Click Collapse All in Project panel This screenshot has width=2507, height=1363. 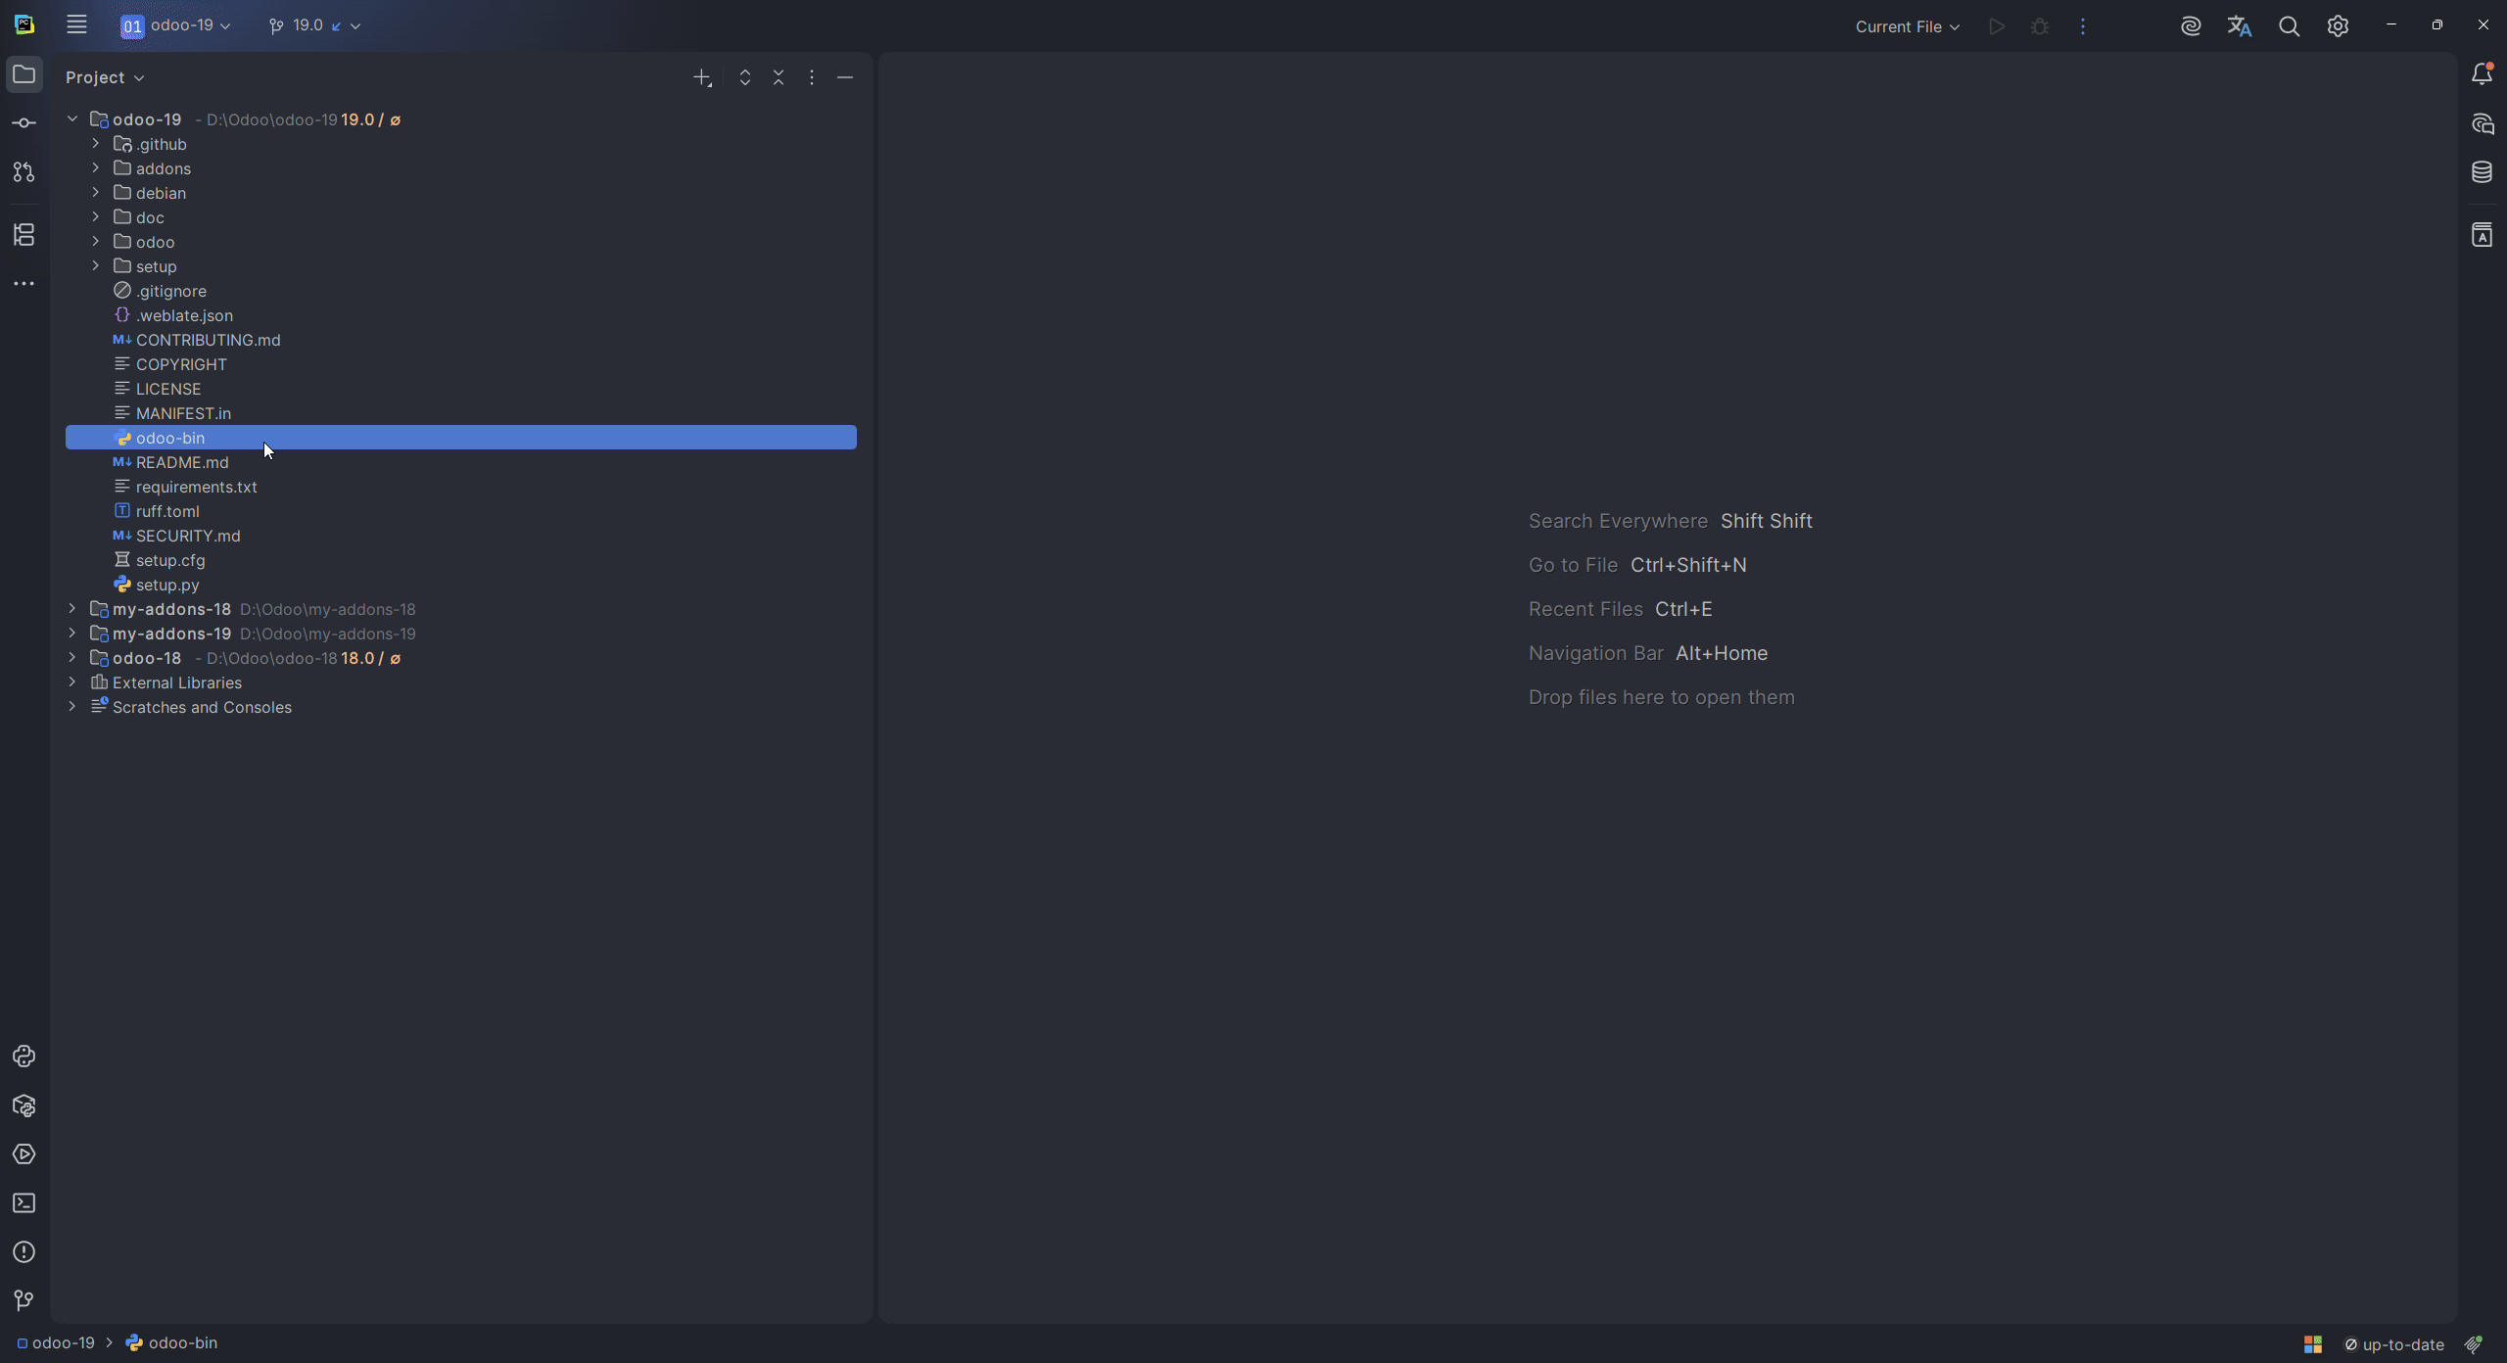coord(779,77)
